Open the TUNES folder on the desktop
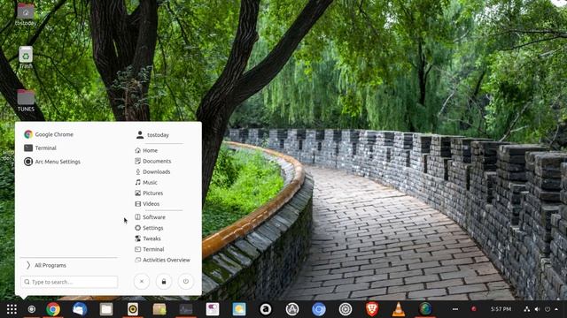Image resolution: width=567 pixels, height=318 pixels. pos(26,101)
